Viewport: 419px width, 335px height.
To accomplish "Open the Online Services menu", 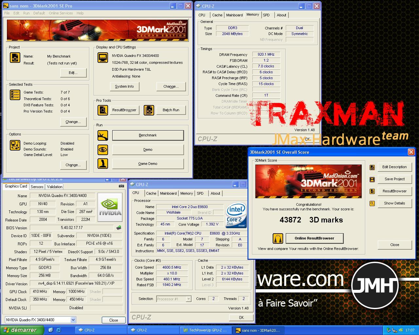I will [61, 13].
